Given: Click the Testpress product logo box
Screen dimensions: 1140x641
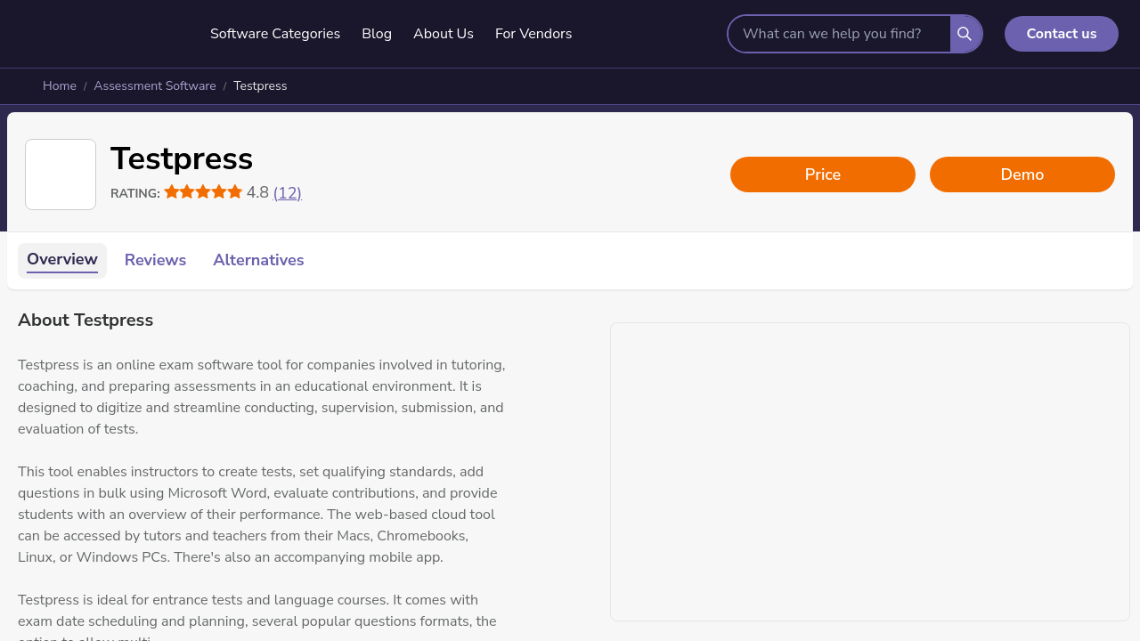Looking at the screenshot, I should [x=61, y=174].
